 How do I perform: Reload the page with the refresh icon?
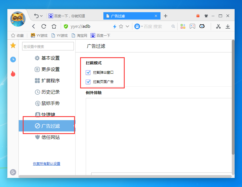[43, 26]
